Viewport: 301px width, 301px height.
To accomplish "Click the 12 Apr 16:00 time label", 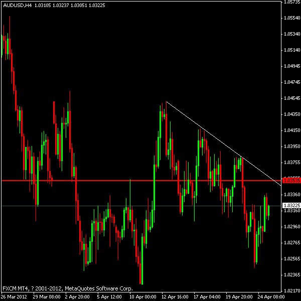I will 175,297.
